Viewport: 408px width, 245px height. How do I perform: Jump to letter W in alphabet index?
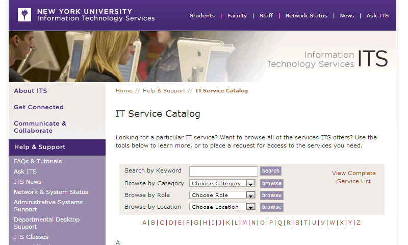pos(333,223)
